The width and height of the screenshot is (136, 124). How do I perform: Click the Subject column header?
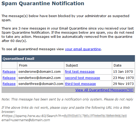[x=72, y=65]
